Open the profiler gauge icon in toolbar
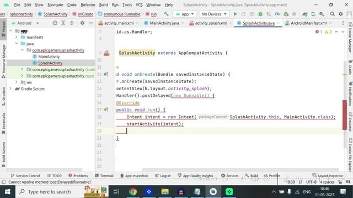 [277, 14]
